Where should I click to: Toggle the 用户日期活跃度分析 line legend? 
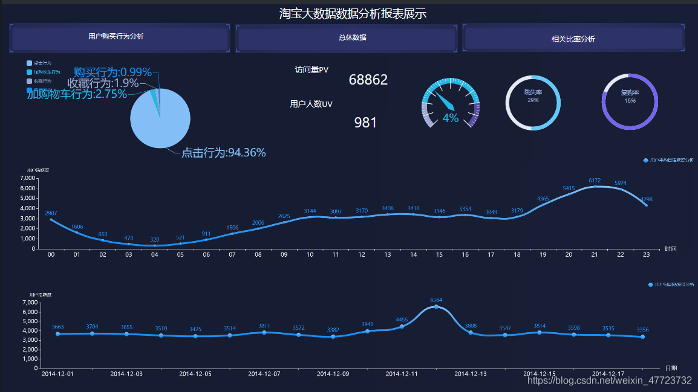click(x=670, y=284)
